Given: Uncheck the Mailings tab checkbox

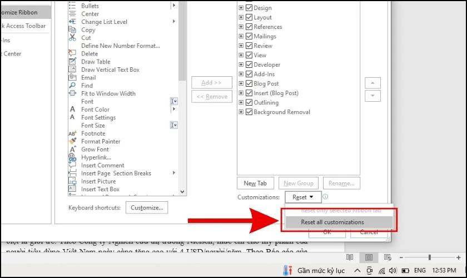Looking at the screenshot, I should pyautogui.click(x=249, y=36).
